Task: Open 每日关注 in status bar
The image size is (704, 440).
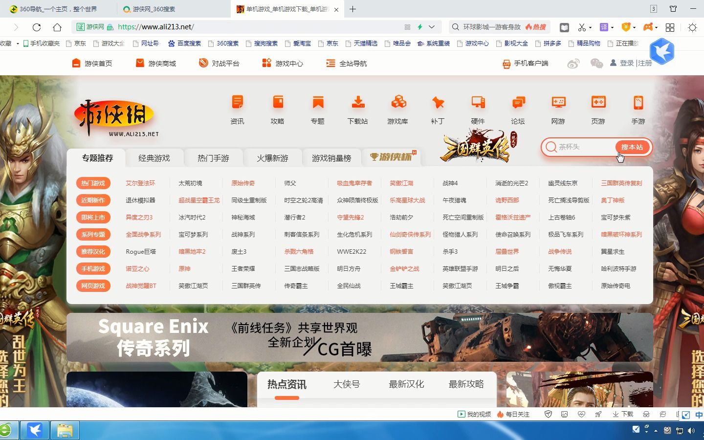Action: (513, 414)
